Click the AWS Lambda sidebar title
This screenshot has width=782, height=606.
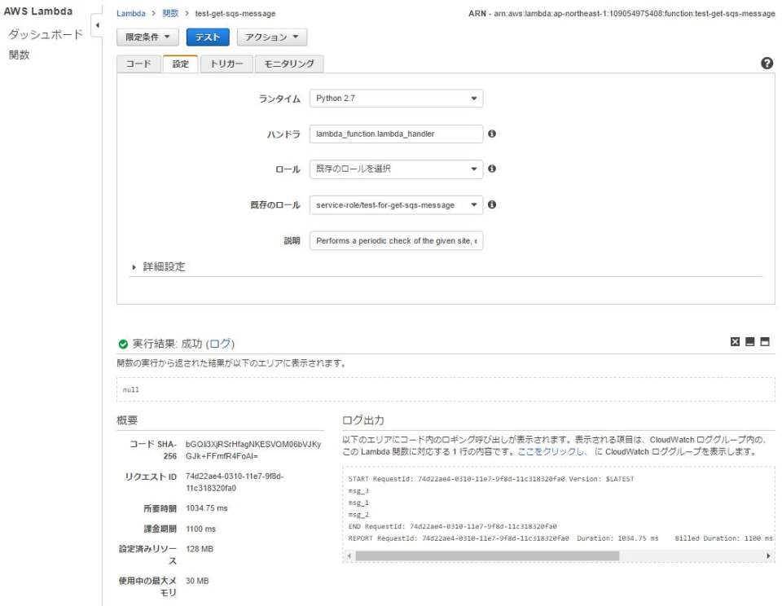pyautogui.click(x=38, y=11)
